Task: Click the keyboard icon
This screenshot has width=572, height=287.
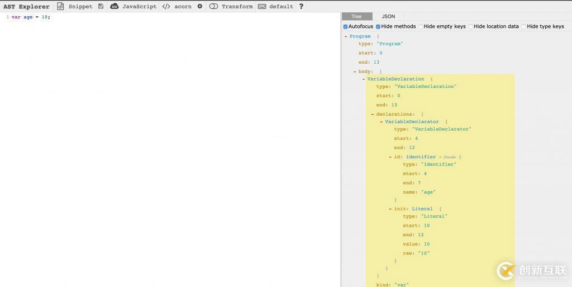Action: [x=262, y=6]
